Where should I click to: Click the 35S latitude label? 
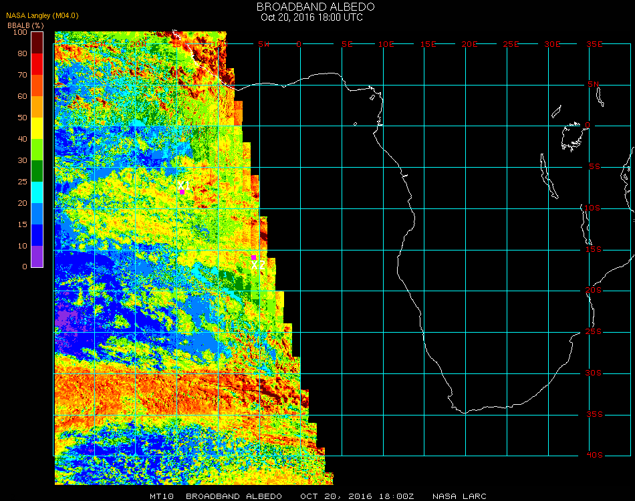[x=594, y=414]
